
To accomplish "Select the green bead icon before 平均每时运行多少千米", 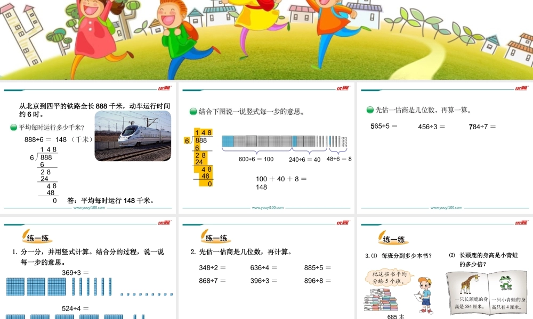I will [x=12, y=126].
